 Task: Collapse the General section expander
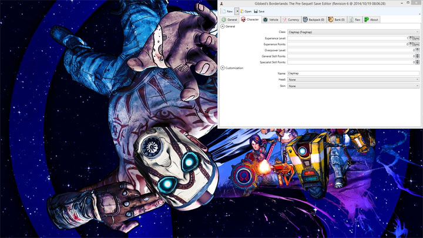(223, 26)
